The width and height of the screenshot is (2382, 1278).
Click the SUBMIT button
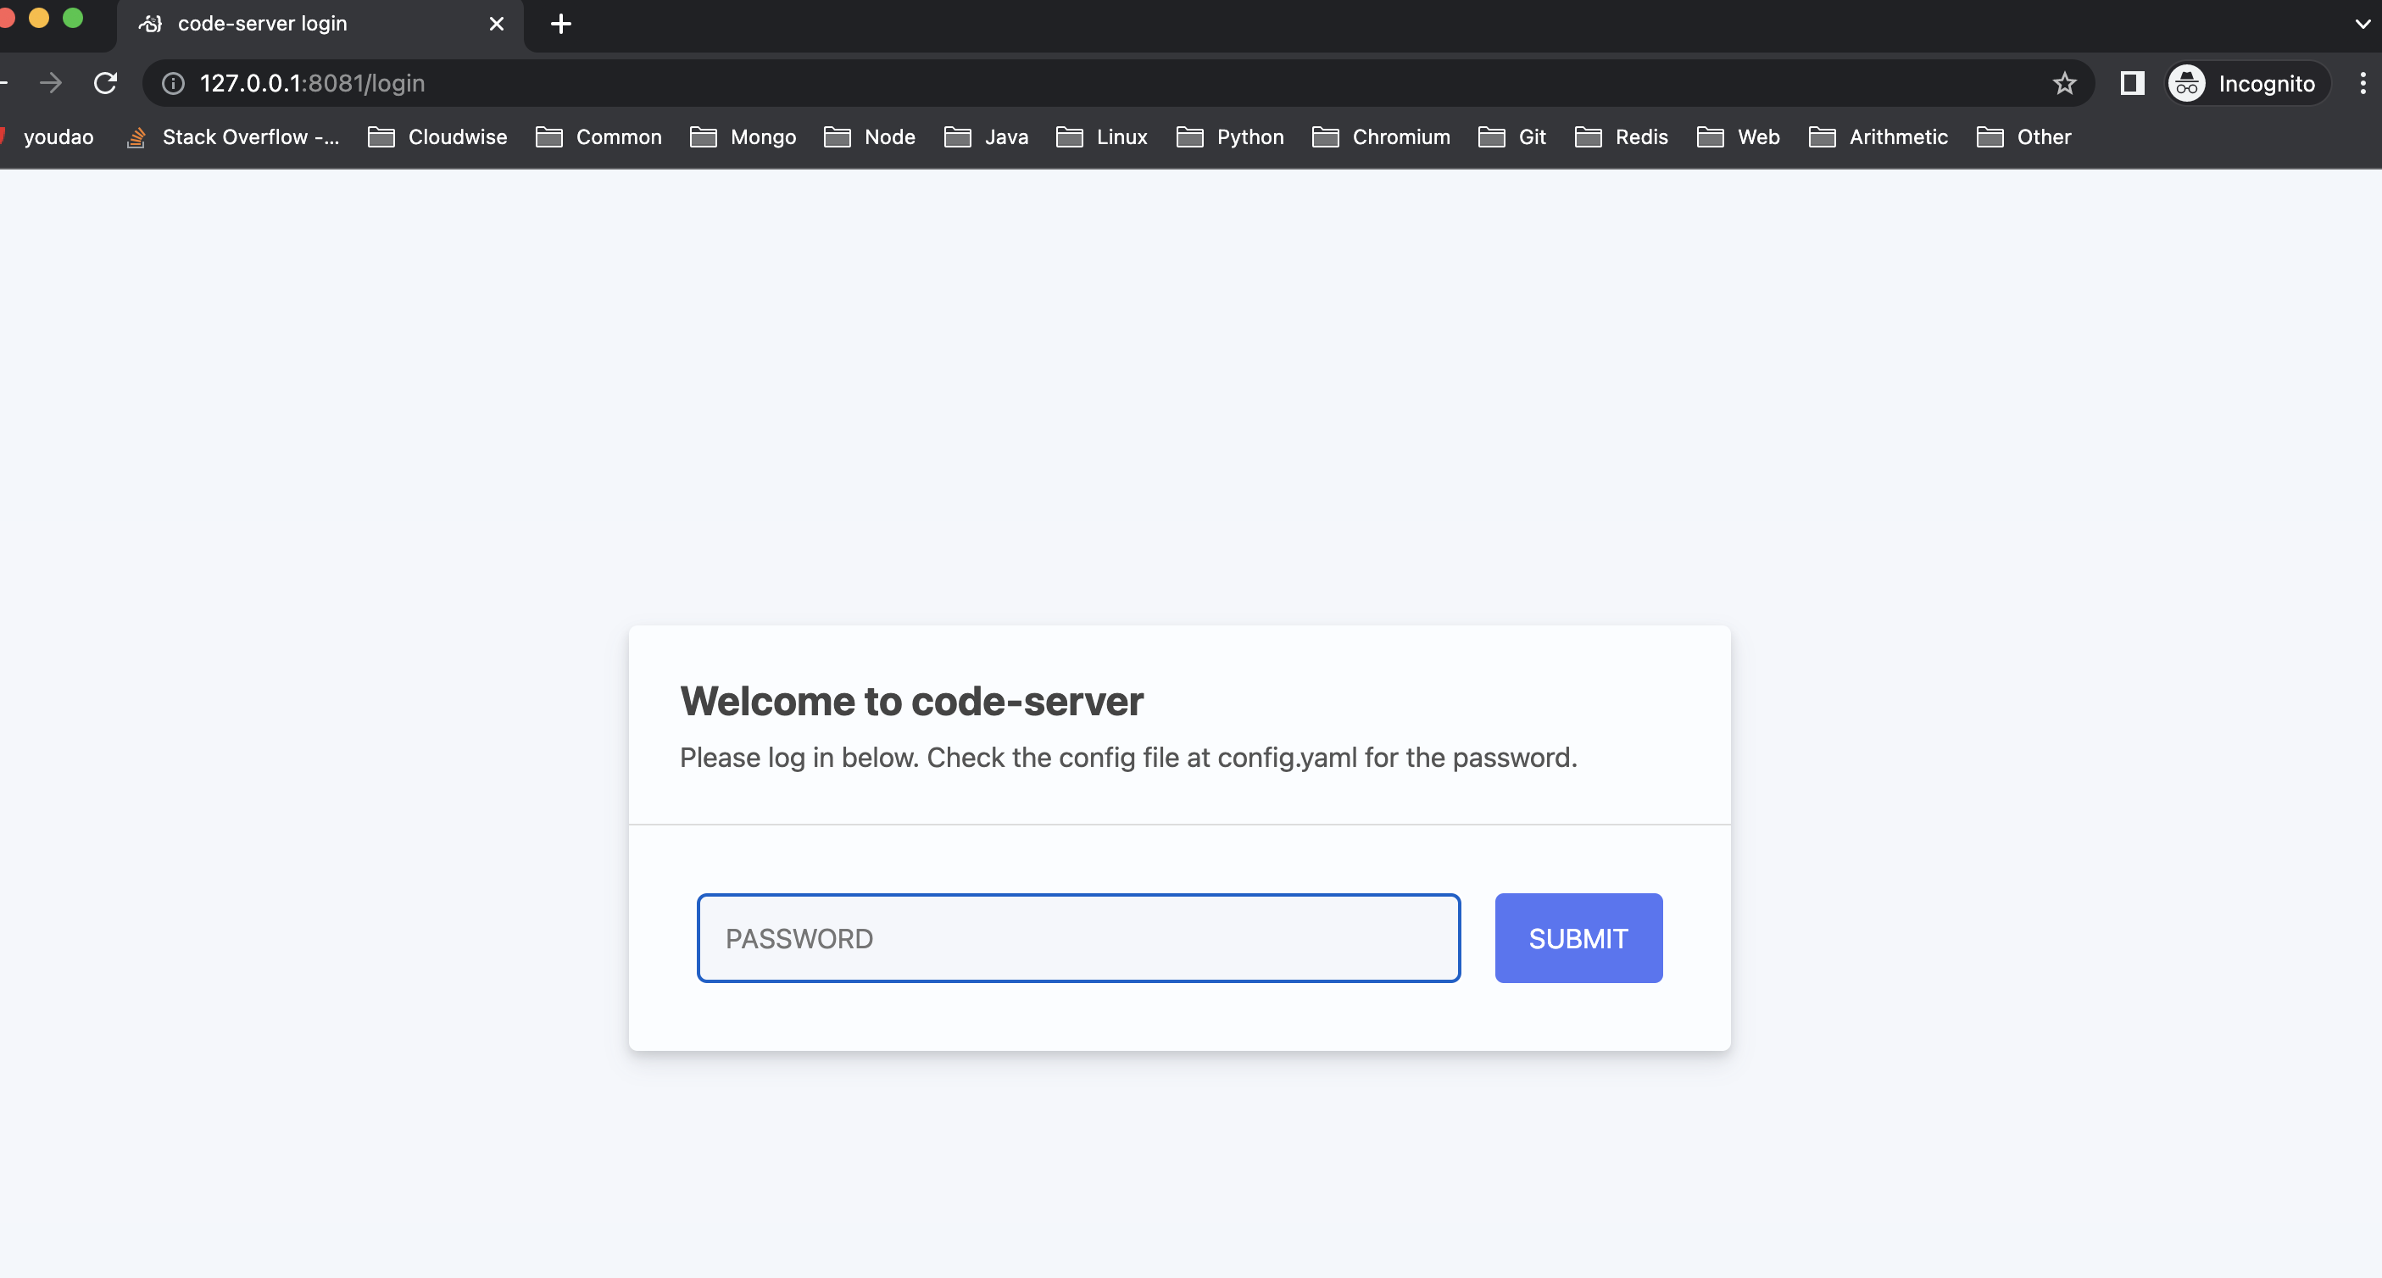coord(1578,937)
